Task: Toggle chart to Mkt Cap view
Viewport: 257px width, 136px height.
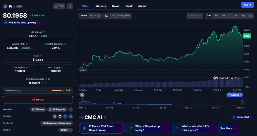Action: tap(95, 16)
